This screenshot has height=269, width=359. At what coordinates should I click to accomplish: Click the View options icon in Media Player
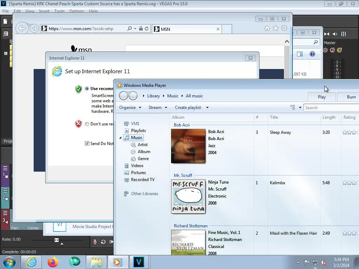[292, 108]
